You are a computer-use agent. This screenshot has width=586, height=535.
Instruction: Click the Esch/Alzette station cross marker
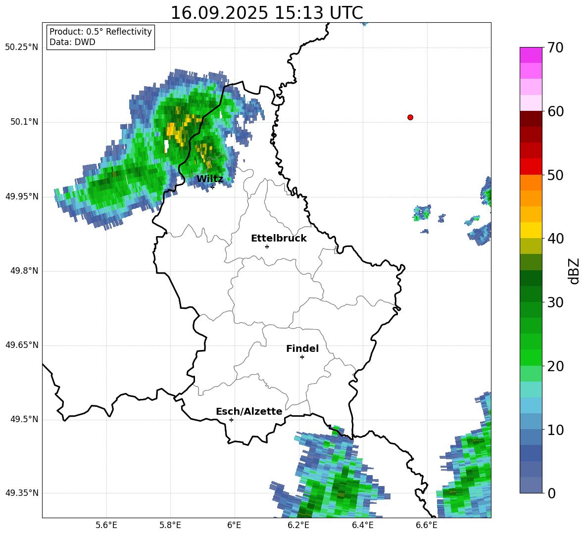(x=231, y=420)
